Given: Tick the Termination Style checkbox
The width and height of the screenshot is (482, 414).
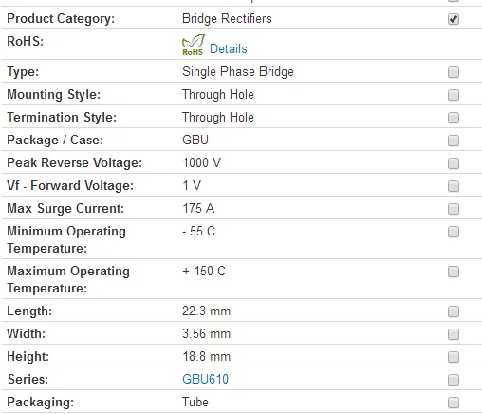Looking at the screenshot, I should click(x=454, y=118).
